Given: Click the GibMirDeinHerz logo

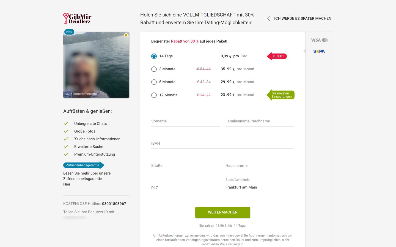Looking at the screenshot, I should 77,18.
